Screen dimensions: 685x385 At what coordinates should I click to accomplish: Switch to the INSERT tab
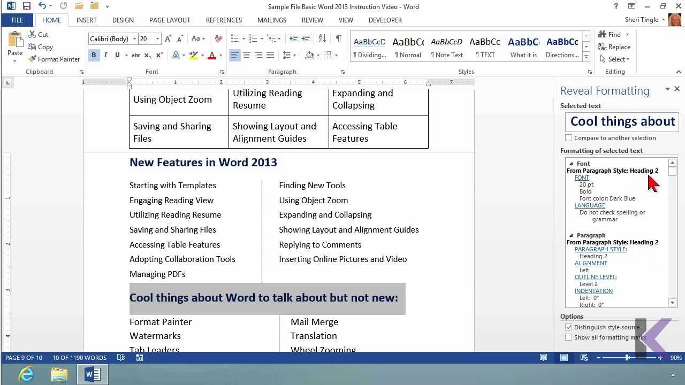coord(87,20)
